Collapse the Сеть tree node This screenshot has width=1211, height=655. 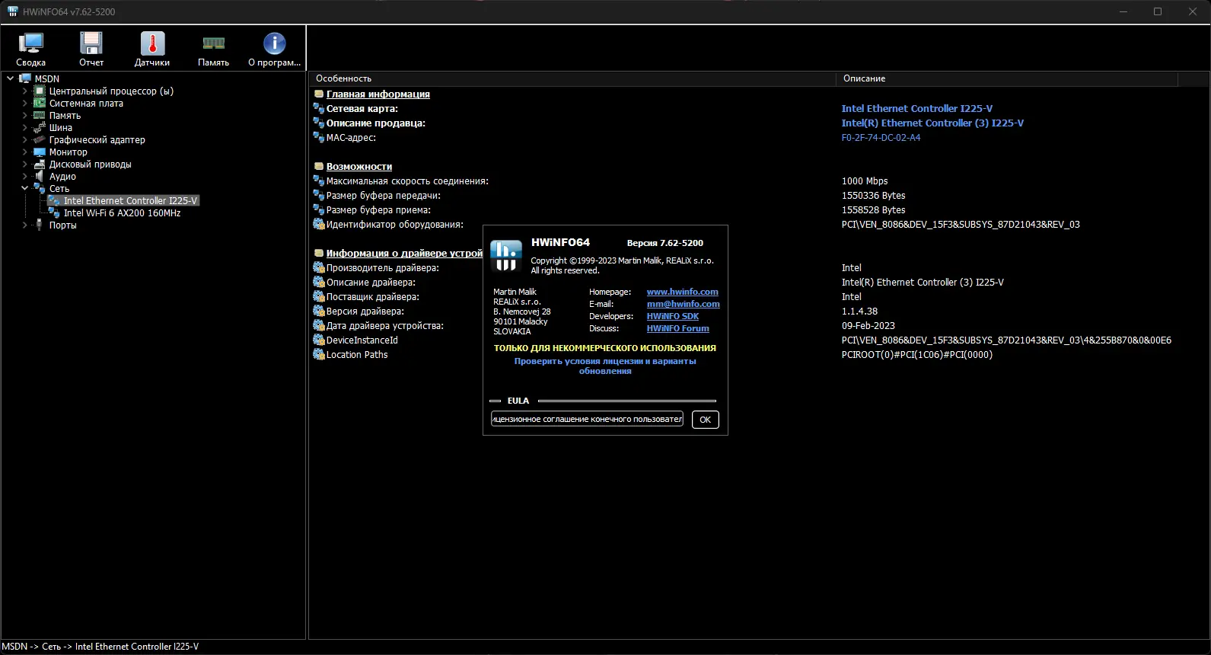(24, 188)
